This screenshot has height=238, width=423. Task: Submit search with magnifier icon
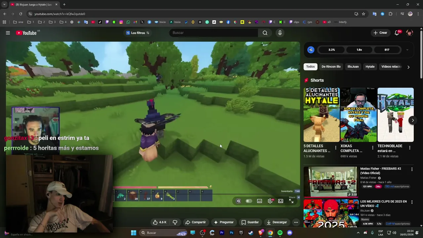(265, 33)
